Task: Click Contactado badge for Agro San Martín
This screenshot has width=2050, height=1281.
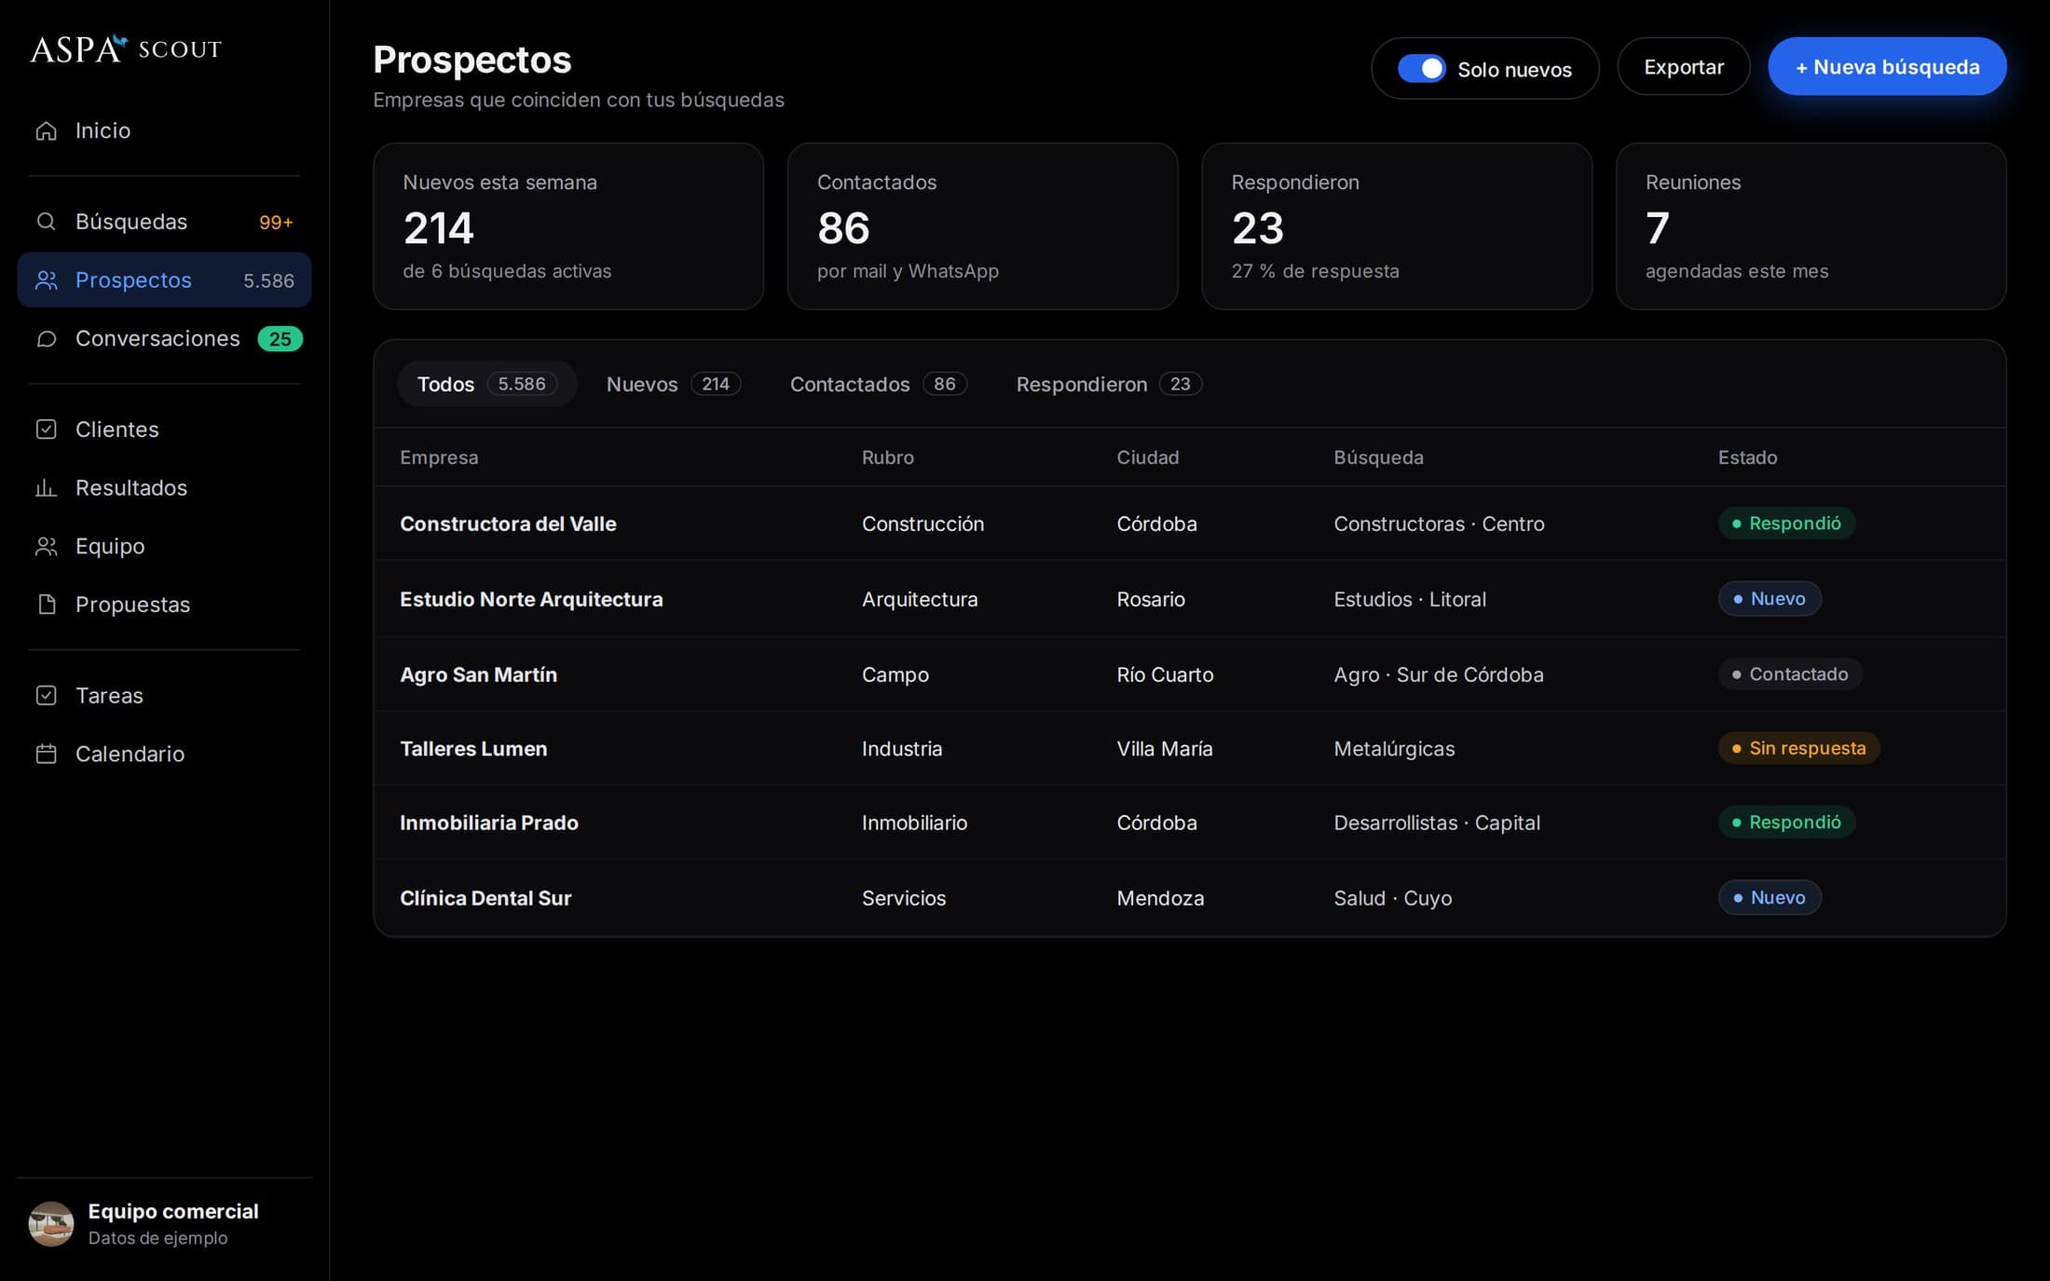Action: point(1790,675)
